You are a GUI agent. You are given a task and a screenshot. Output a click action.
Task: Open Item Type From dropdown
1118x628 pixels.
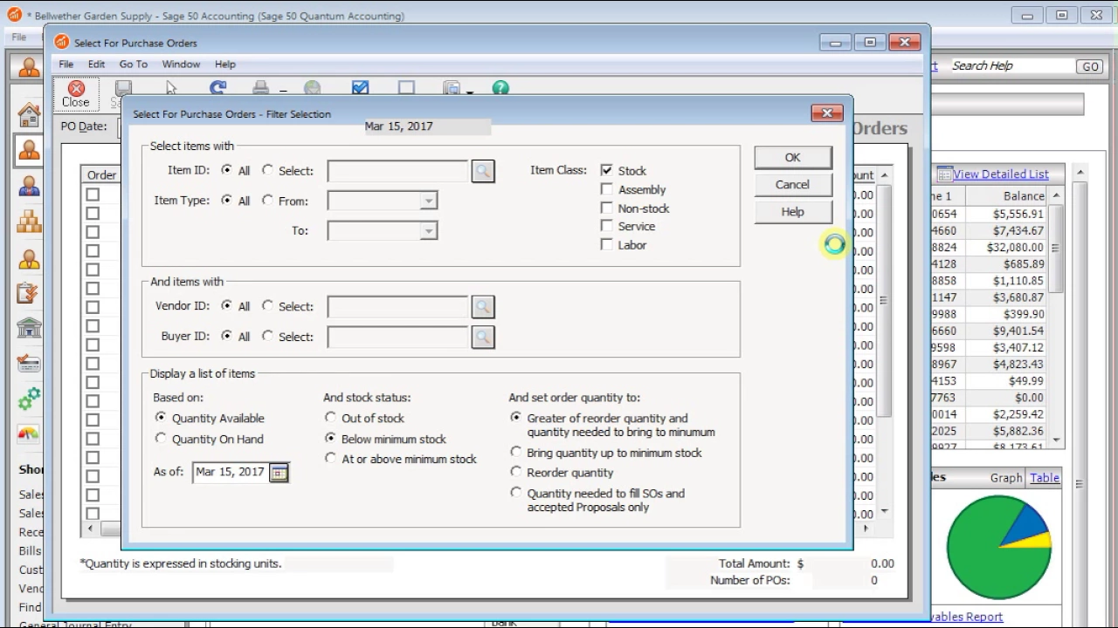(428, 201)
